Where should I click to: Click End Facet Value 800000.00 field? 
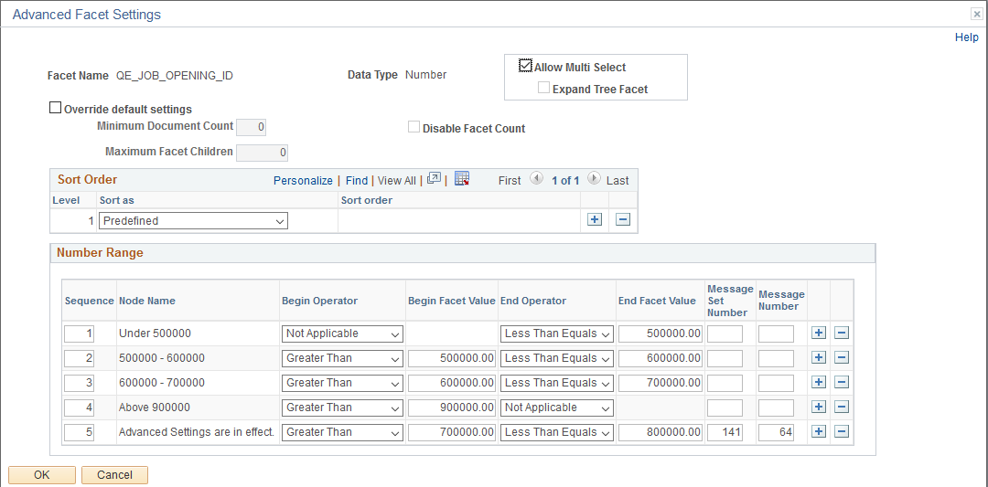[660, 432]
